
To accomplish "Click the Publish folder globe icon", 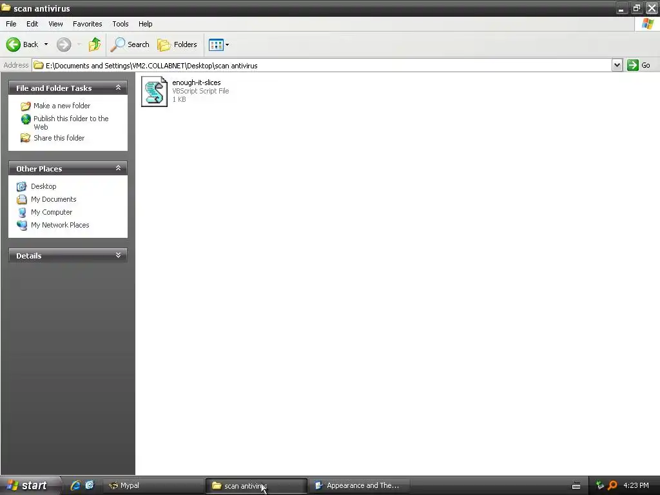I will (26, 119).
